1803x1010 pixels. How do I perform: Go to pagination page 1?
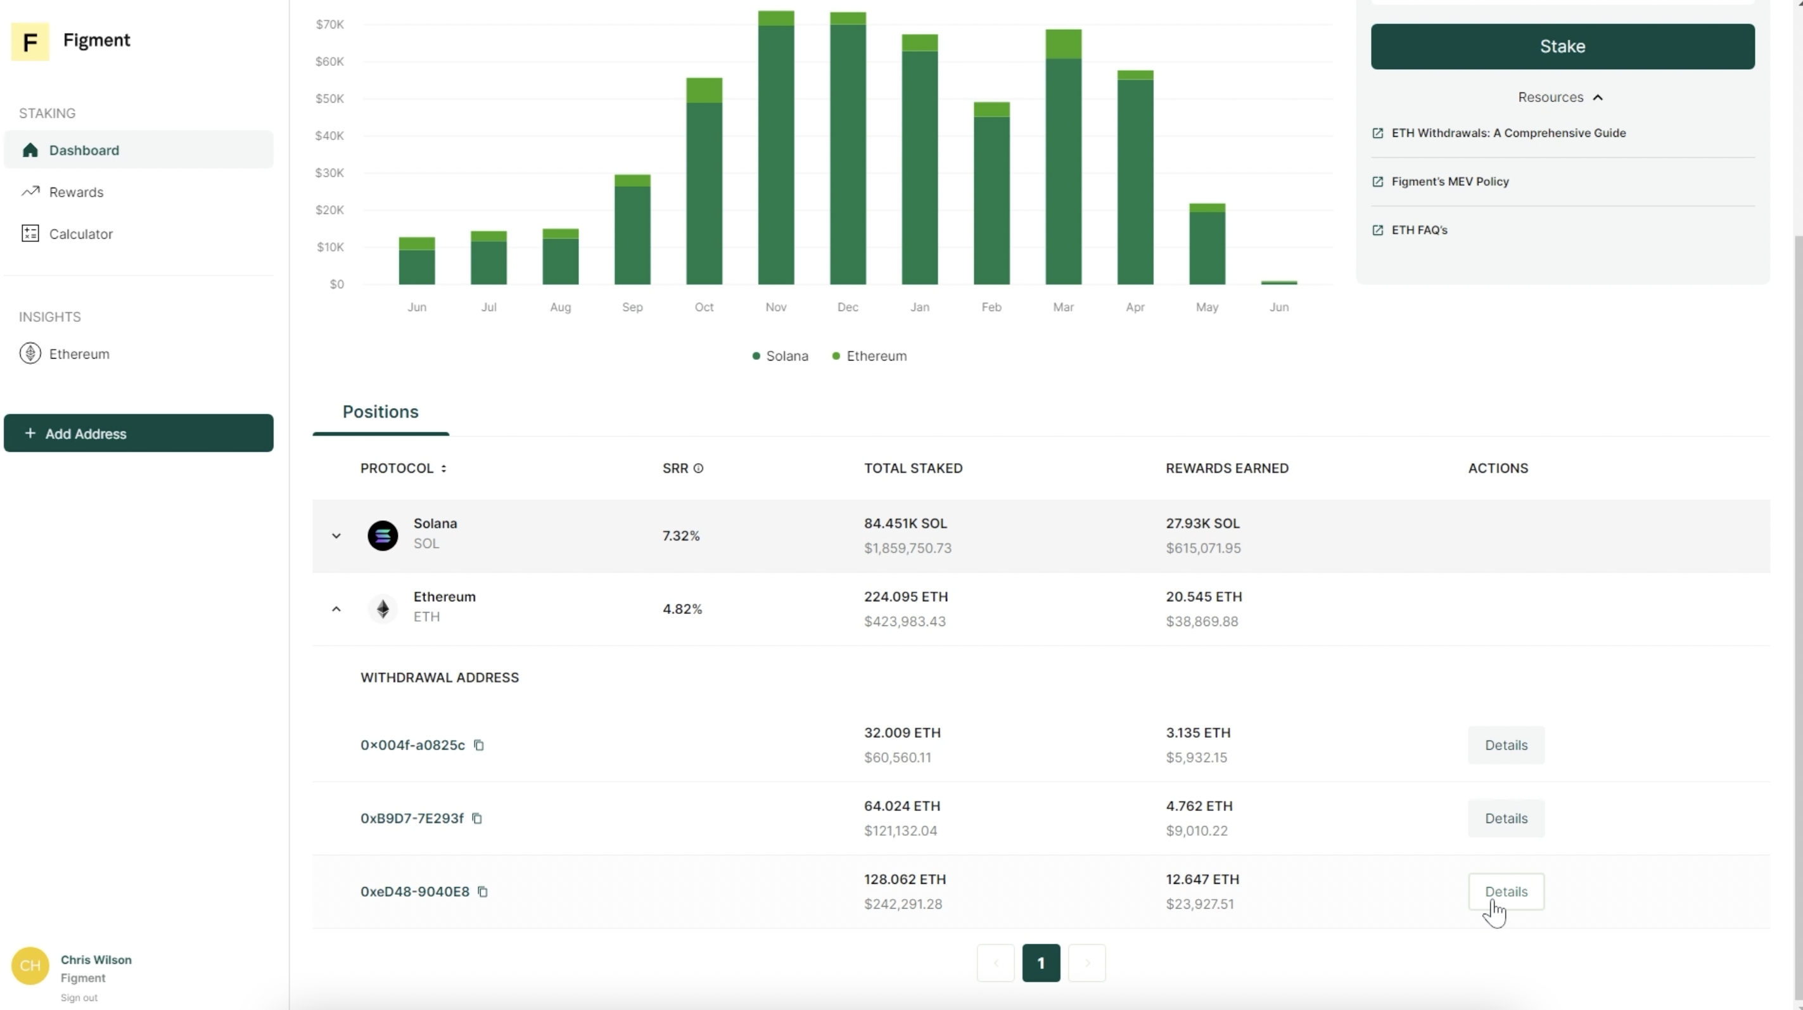click(x=1041, y=963)
